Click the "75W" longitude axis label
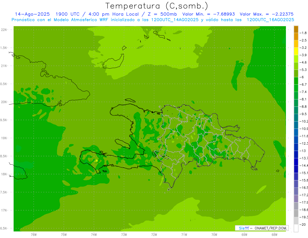The width and height of the screenshot is (308, 238). pyautogui.click(x=64, y=235)
